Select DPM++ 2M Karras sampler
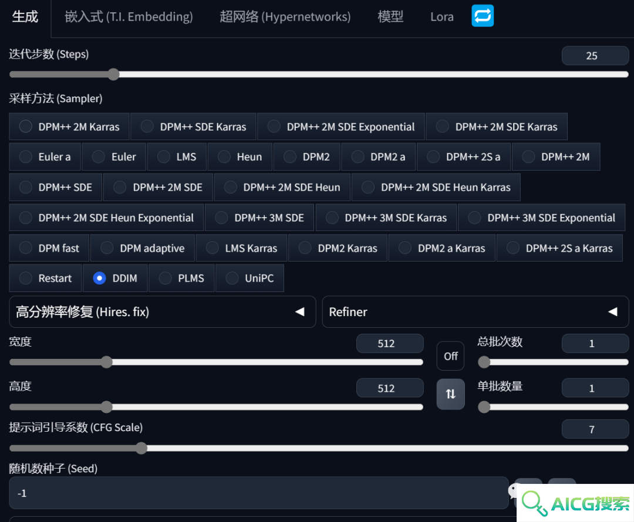 tap(69, 127)
